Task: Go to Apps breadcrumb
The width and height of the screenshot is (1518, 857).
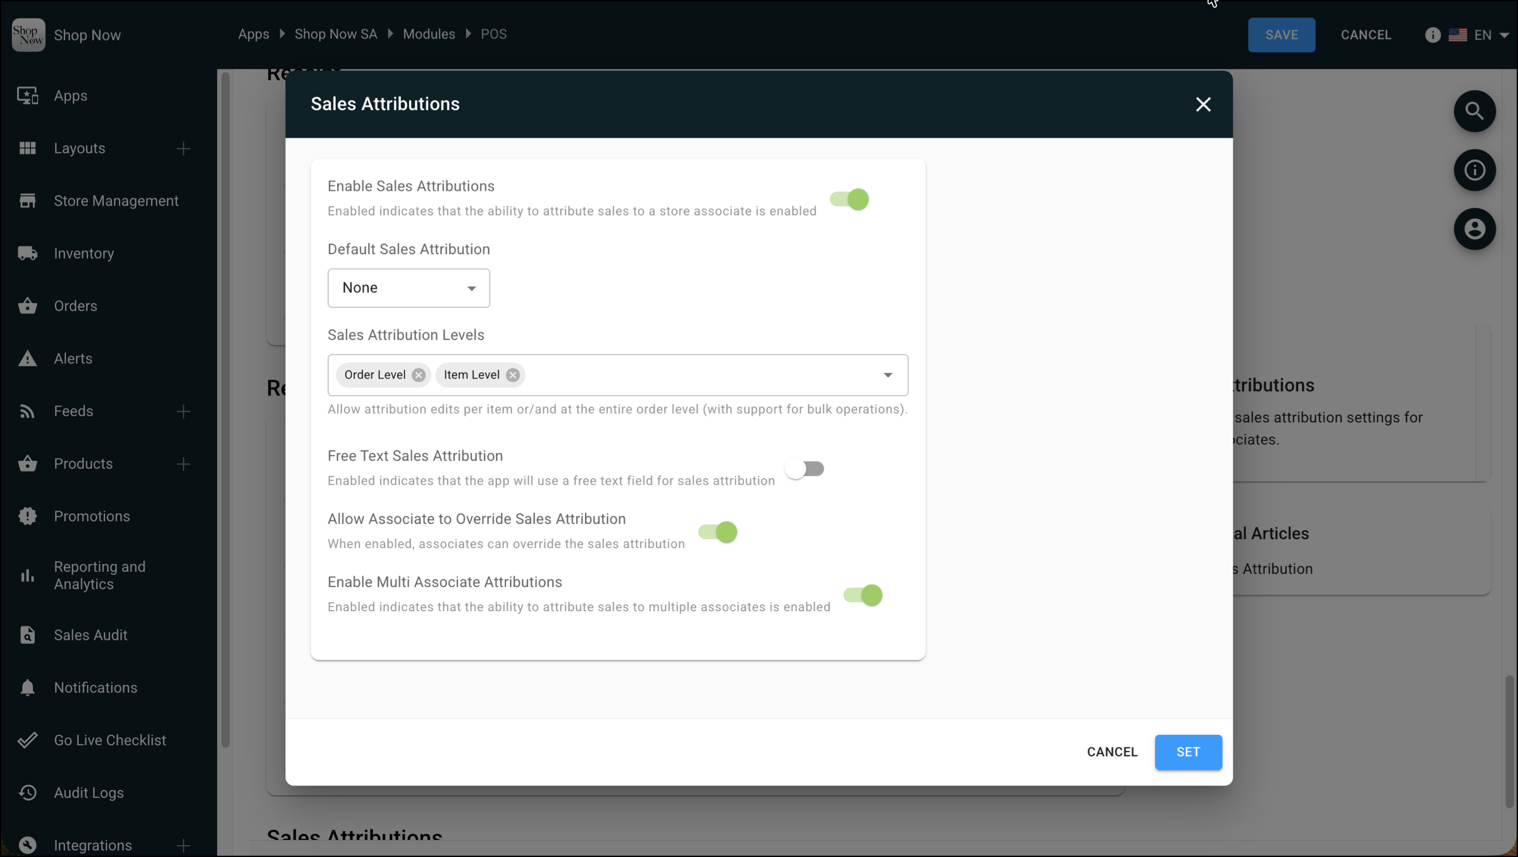Action: click(254, 34)
